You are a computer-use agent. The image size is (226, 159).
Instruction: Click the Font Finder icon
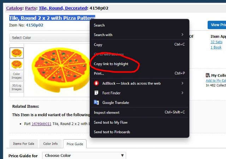tap(96, 93)
